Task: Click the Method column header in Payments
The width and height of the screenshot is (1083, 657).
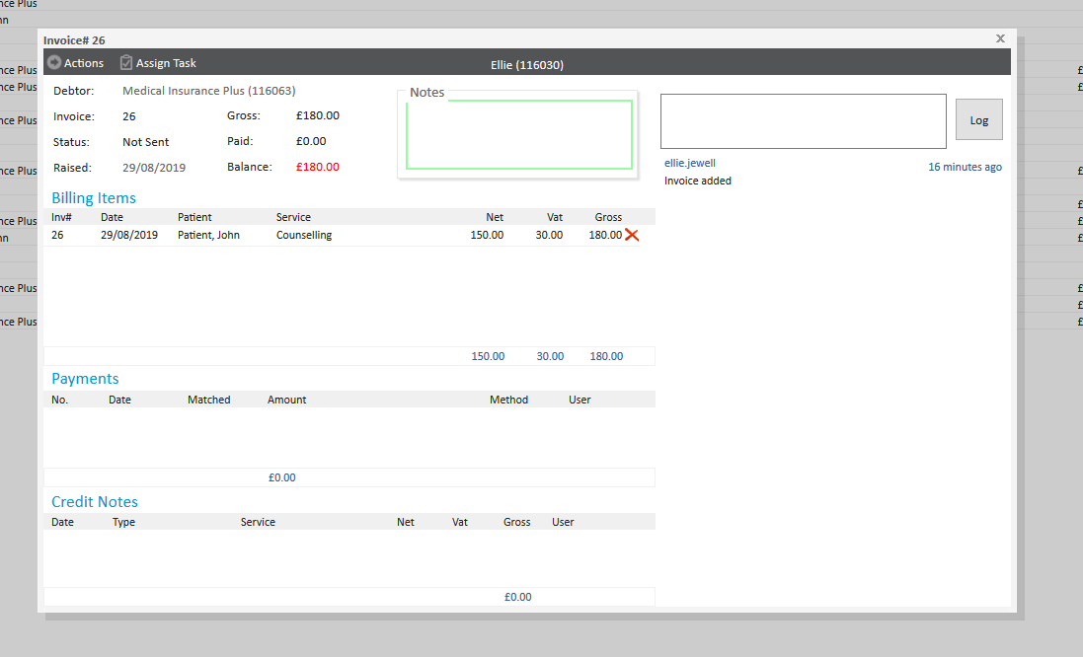Action: coord(508,400)
